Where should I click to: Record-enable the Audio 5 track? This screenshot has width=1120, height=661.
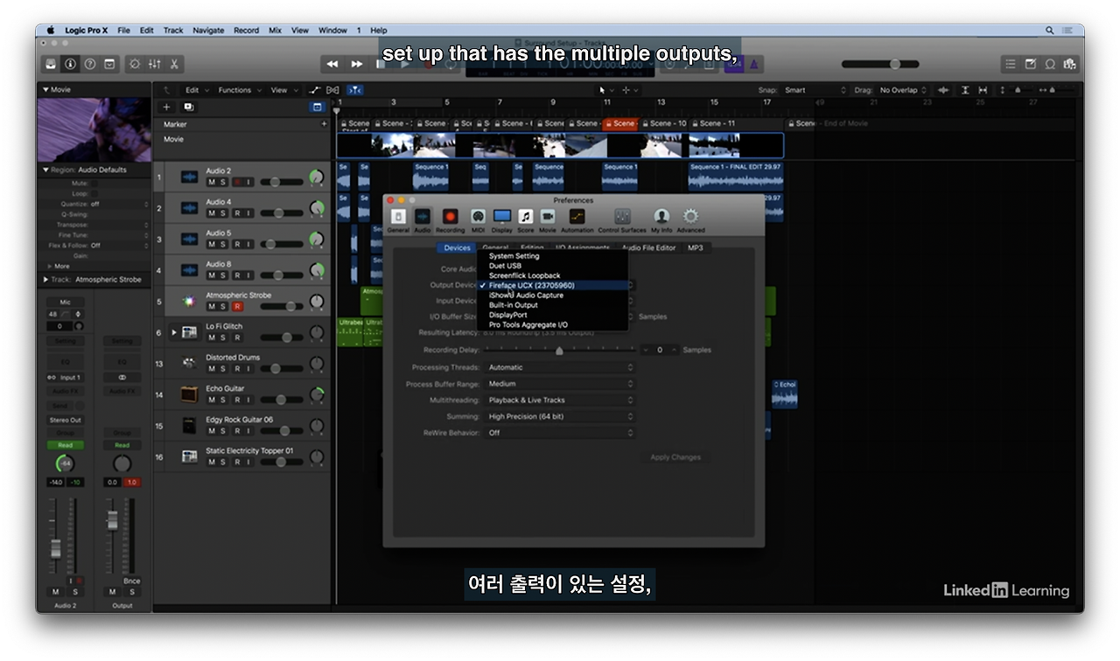(x=236, y=244)
